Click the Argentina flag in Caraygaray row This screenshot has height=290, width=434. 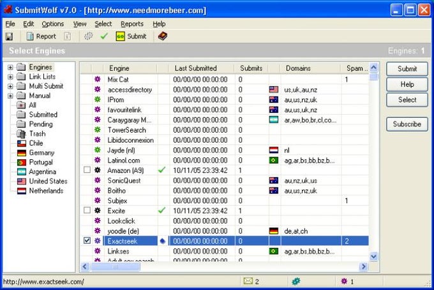click(274, 120)
